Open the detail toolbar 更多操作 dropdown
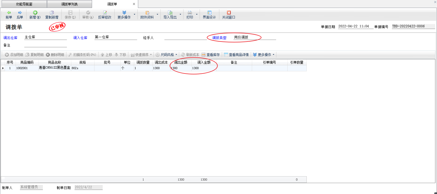Image resolution: width=437 pixels, height=194 pixels. point(264,55)
